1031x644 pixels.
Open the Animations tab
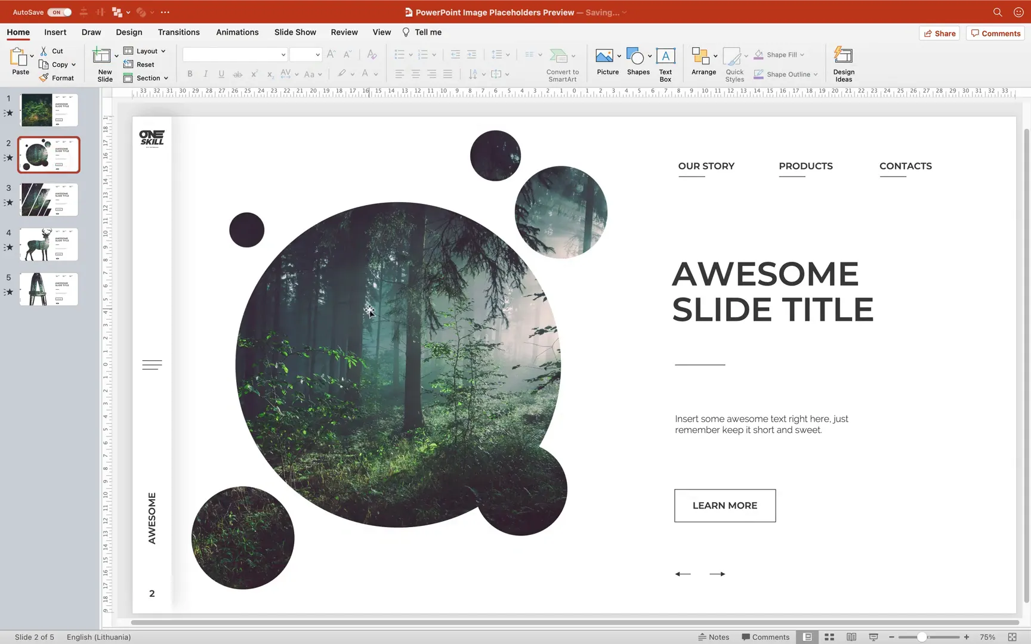pos(237,32)
